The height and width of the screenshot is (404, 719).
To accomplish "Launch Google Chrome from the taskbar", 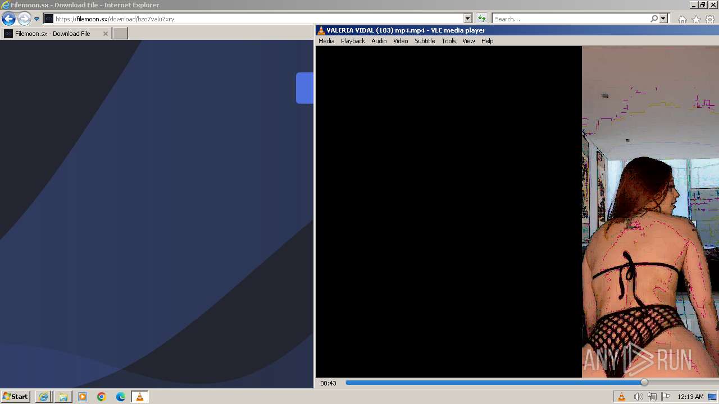I will pos(102,397).
